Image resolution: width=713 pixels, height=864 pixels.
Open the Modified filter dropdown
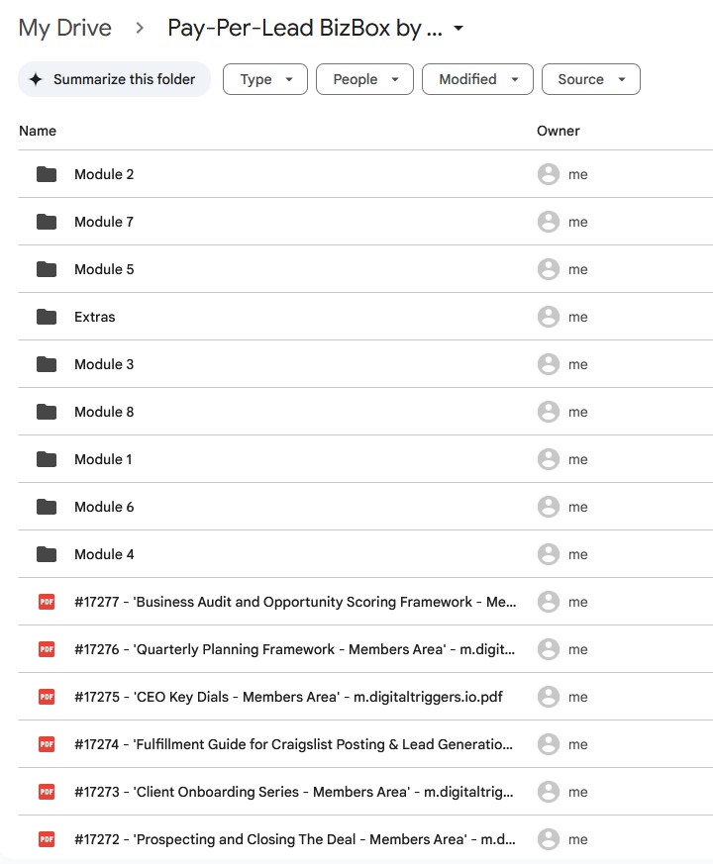tap(477, 79)
